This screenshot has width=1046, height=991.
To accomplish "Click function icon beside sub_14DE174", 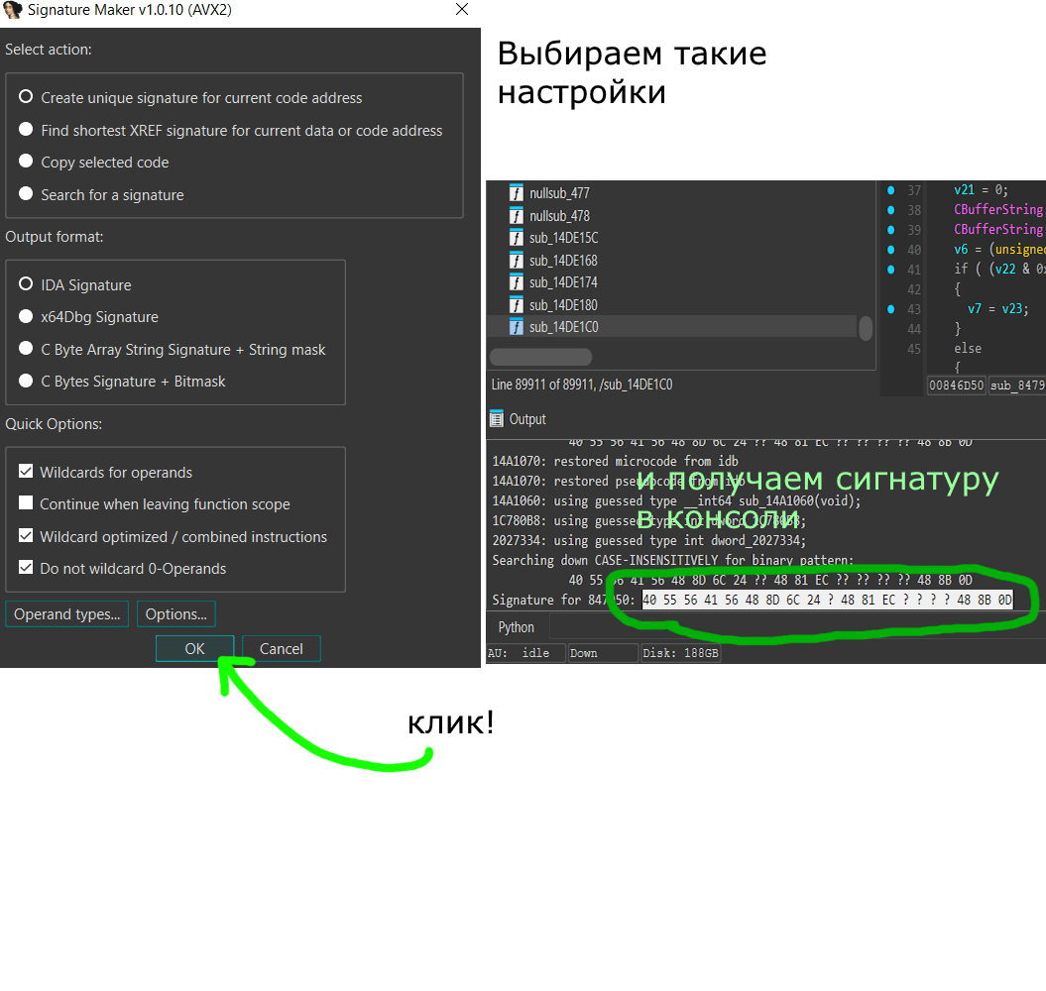I will [516, 282].
